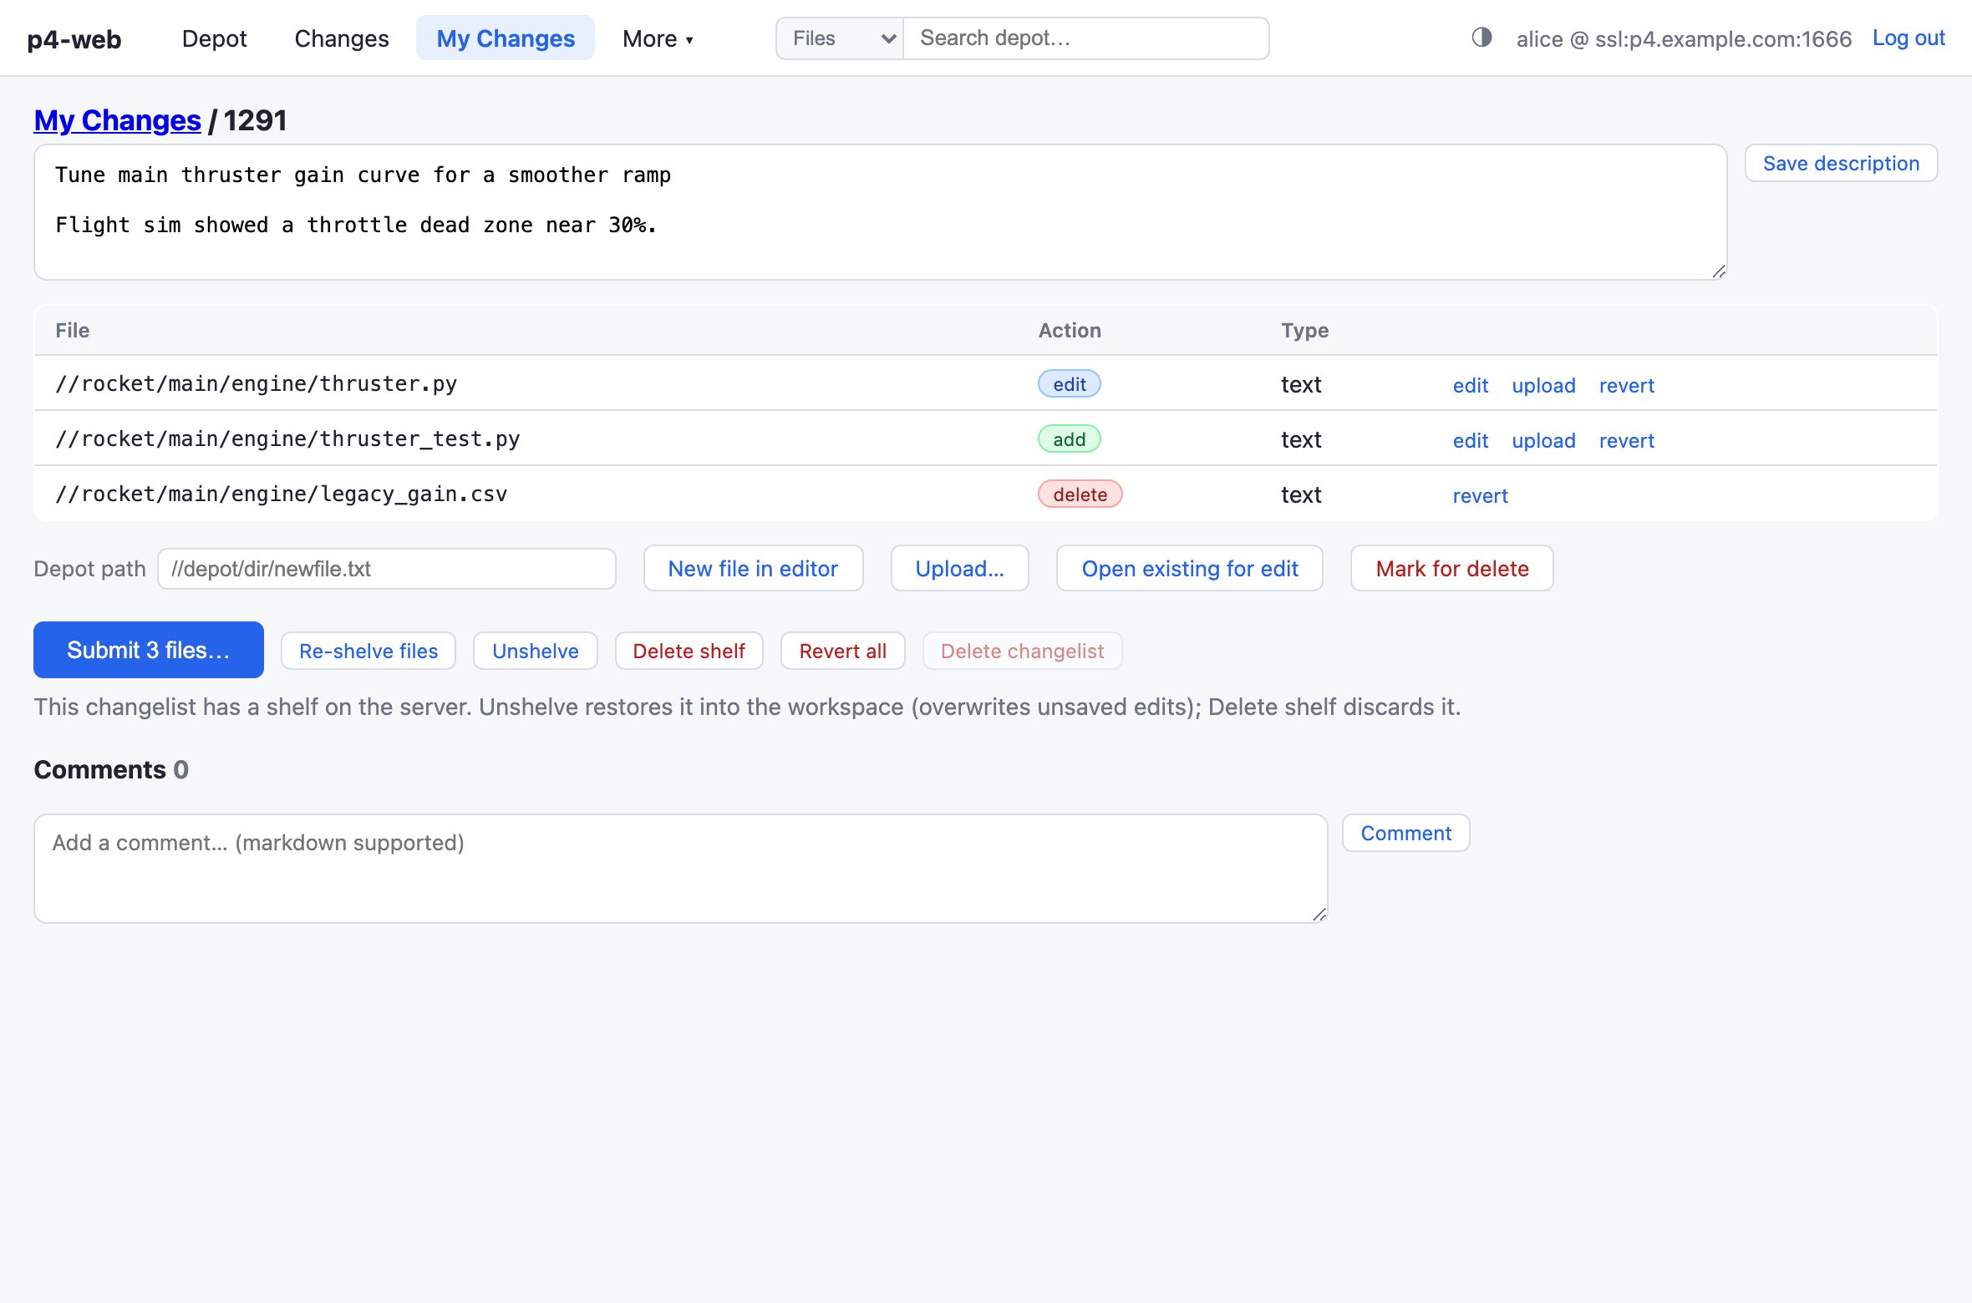Click the Upload... button
1972x1303 pixels.
[x=959, y=569]
